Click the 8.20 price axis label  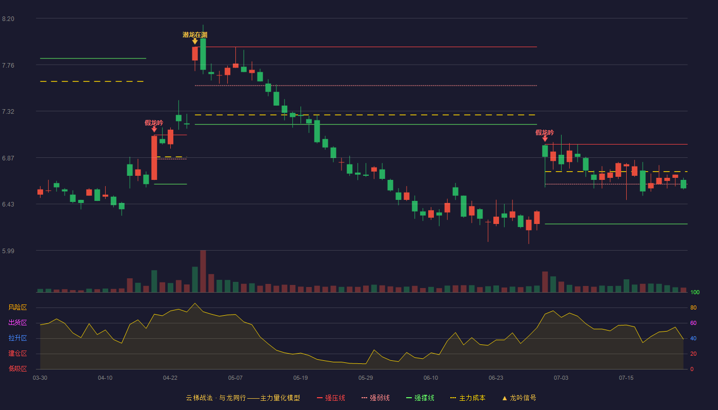pyautogui.click(x=8, y=19)
